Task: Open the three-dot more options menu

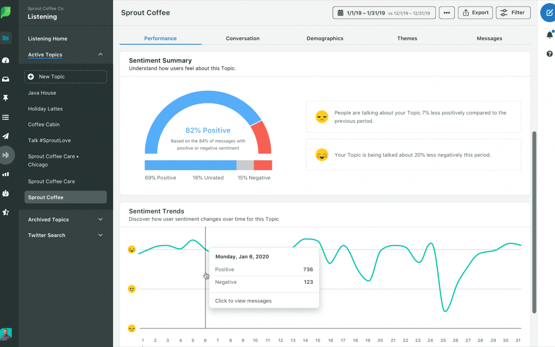Action: (x=447, y=13)
